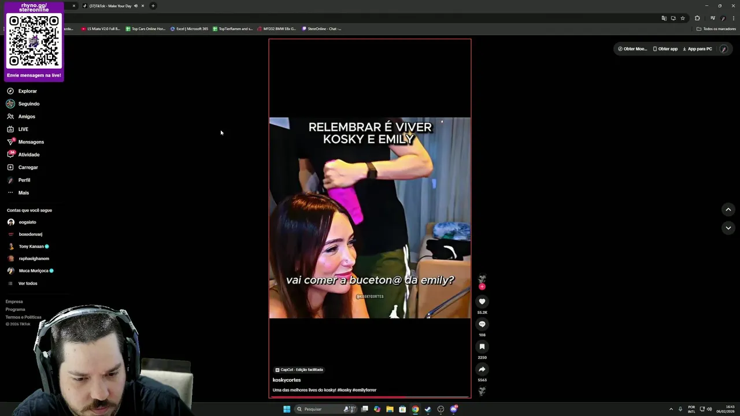Screen dimensions: 740x416
Task: Click translate page icon in address bar
Action: pyautogui.click(x=664, y=18)
